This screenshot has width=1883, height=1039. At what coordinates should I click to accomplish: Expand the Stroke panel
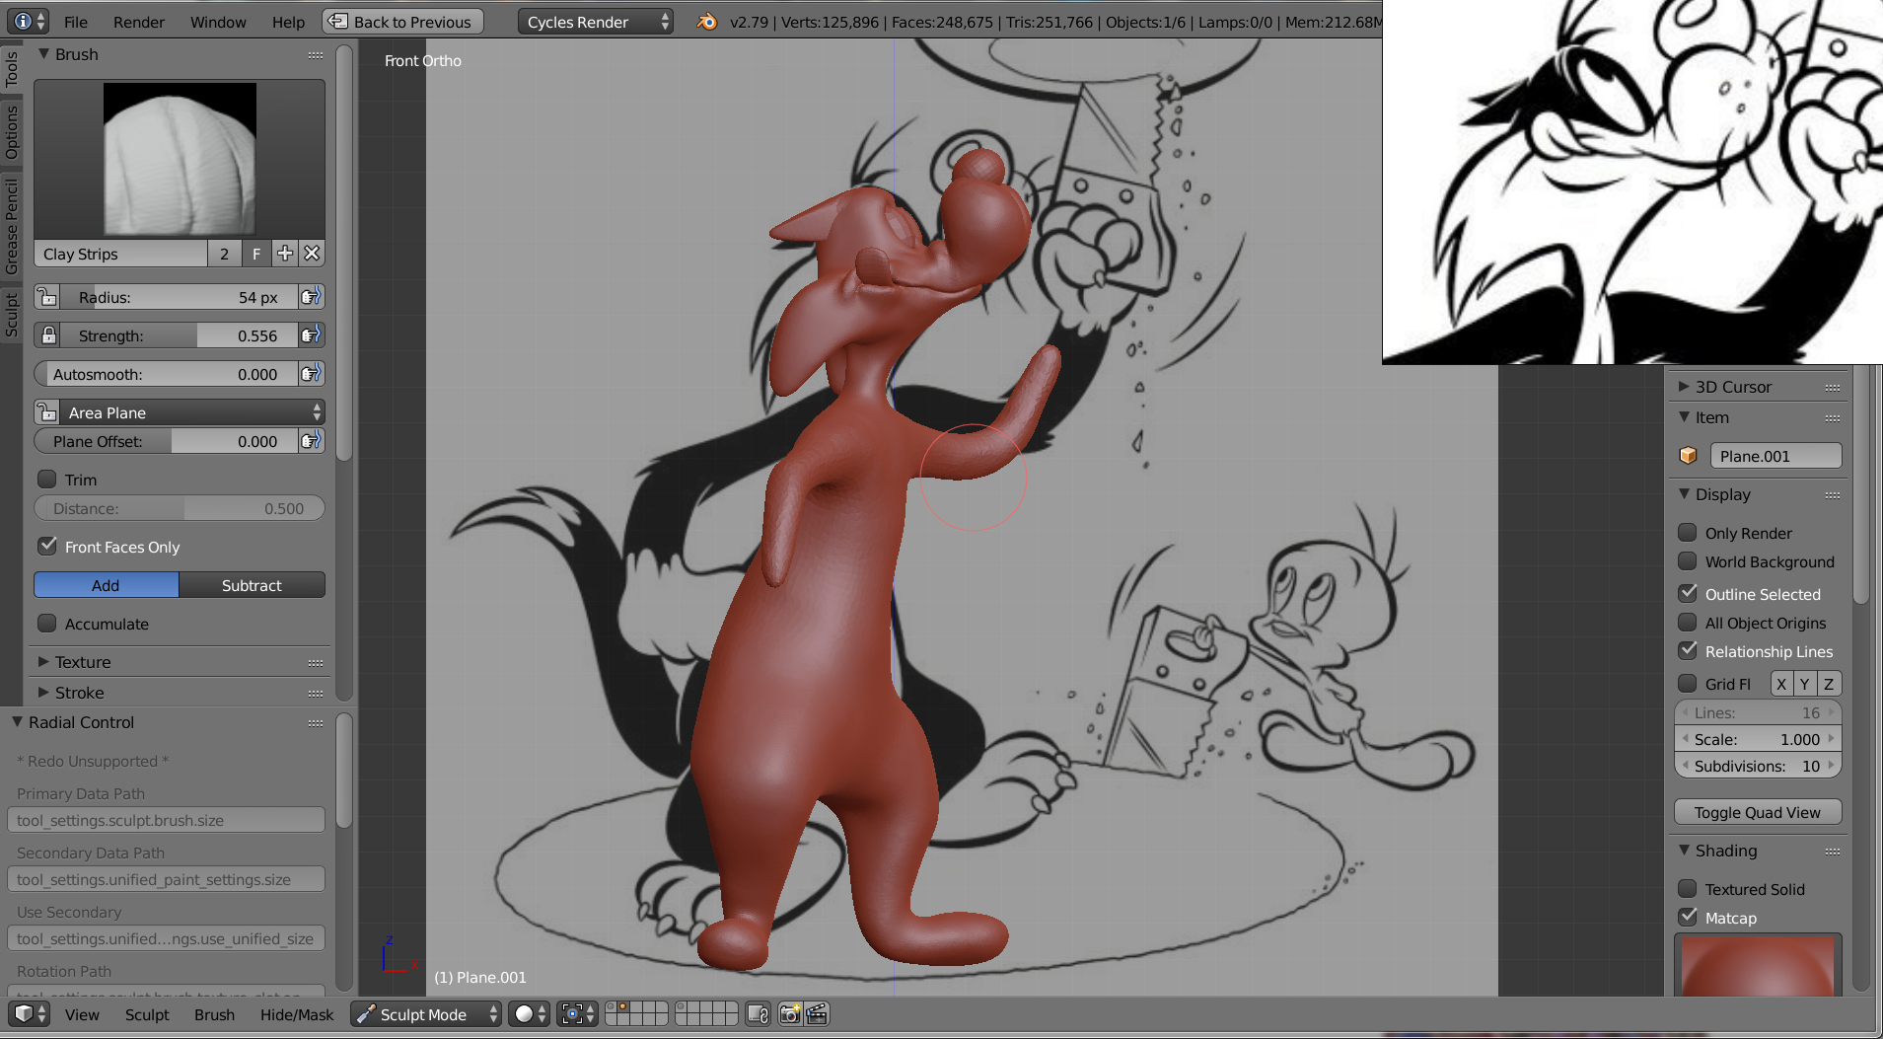[x=43, y=693]
